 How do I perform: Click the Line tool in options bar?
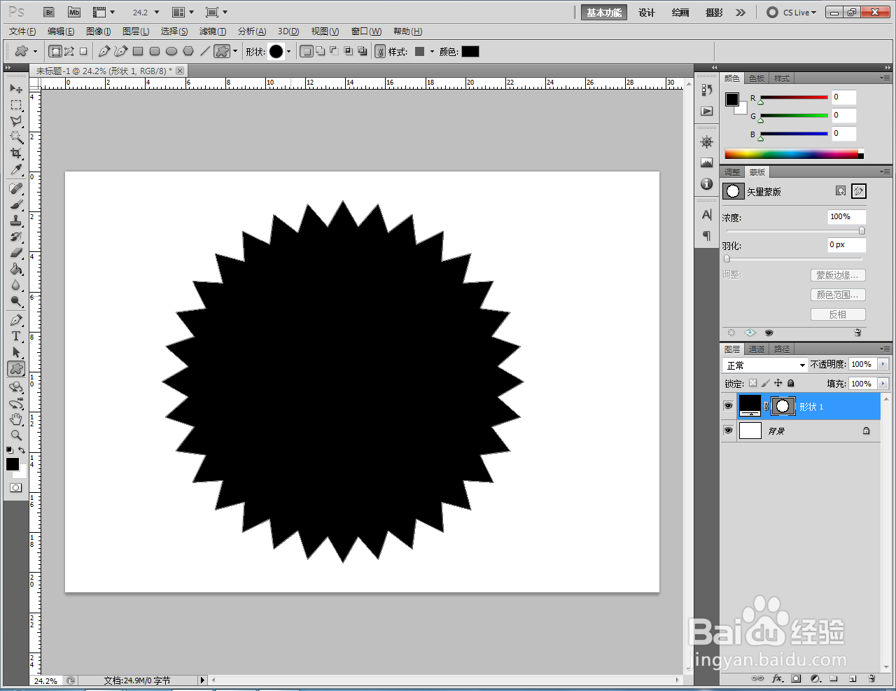coord(205,51)
